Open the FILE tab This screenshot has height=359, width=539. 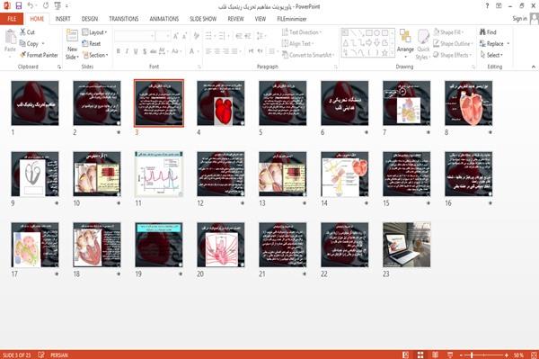tap(12, 19)
